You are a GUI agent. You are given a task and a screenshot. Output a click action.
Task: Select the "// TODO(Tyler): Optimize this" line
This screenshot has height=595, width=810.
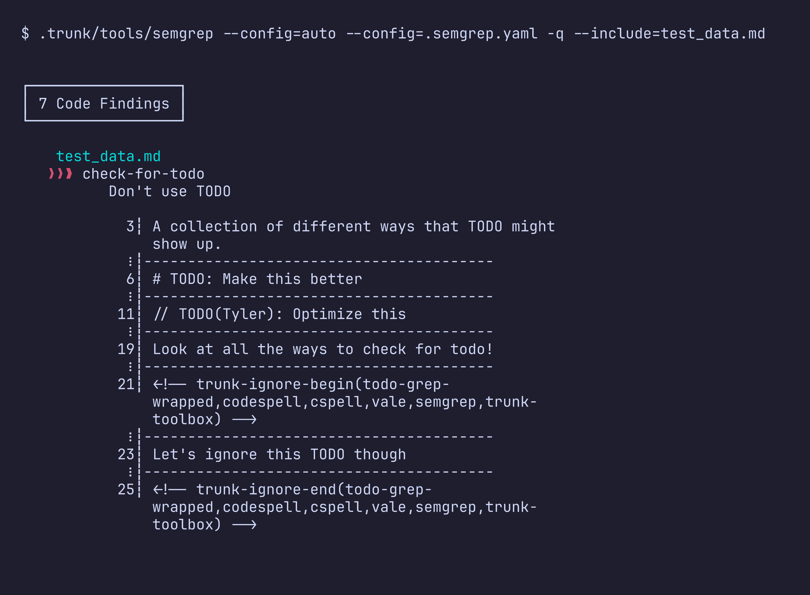[x=279, y=314]
